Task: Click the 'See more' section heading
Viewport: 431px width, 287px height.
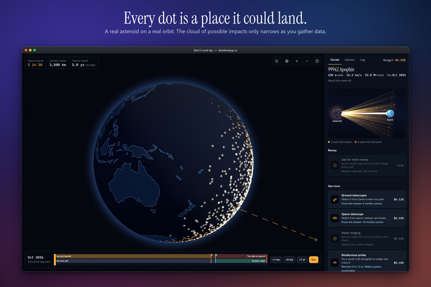Action: pos(334,186)
